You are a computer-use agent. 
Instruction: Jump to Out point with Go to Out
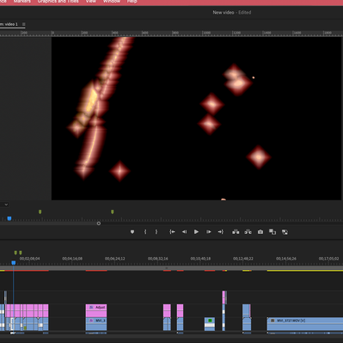point(221,232)
